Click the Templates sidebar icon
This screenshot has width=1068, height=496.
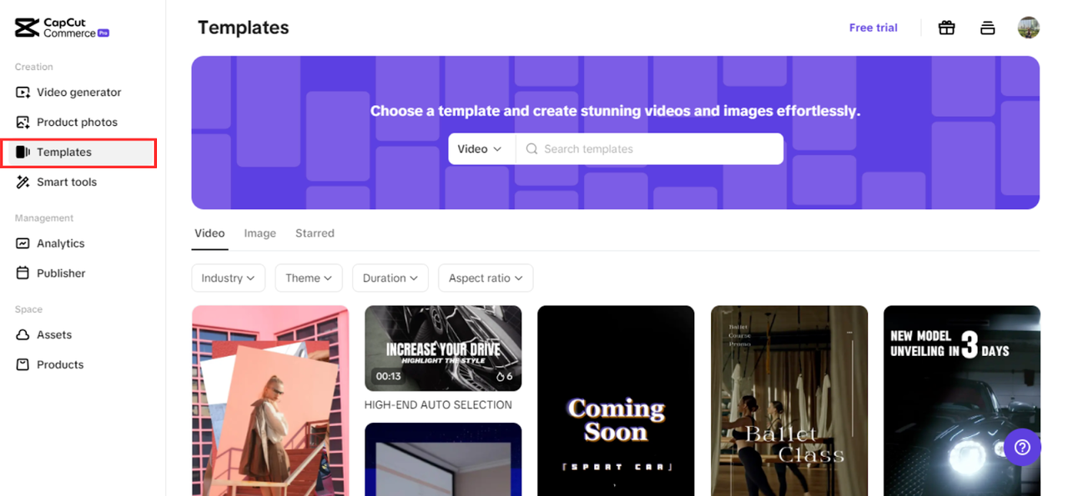(23, 153)
